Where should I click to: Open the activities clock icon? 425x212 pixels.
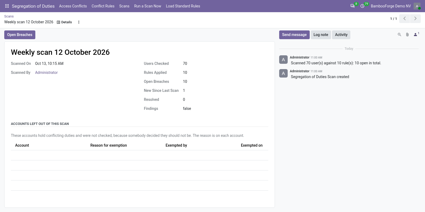point(362,6)
